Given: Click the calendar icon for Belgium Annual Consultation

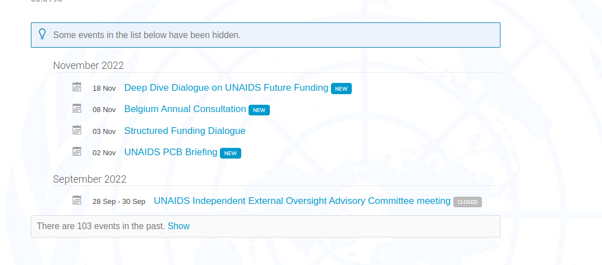Looking at the screenshot, I should click(77, 108).
